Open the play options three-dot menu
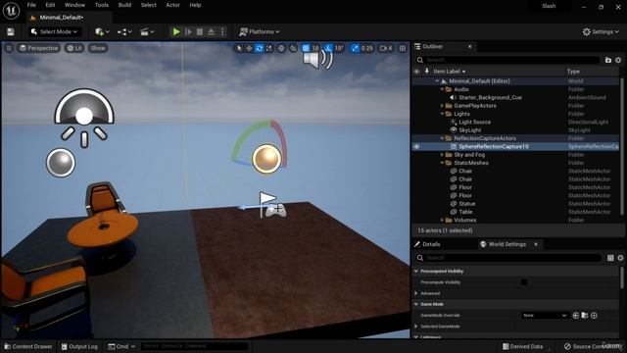This screenshot has height=353, width=627. pos(222,31)
